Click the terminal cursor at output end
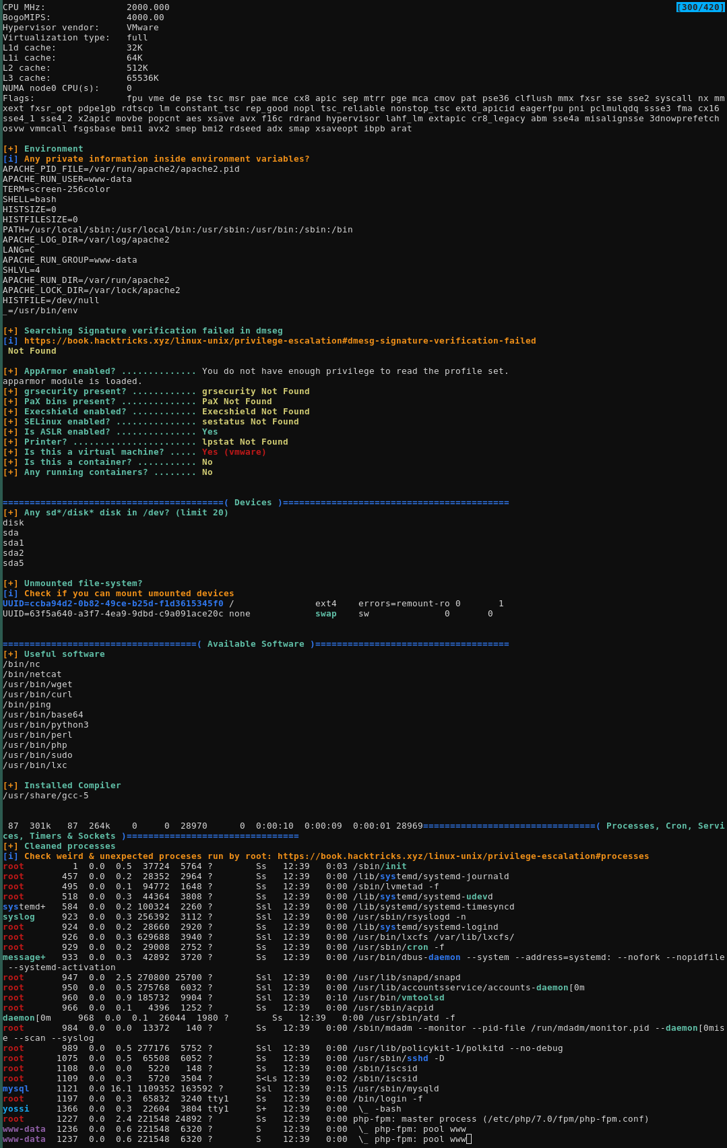The width and height of the screenshot is (727, 1148). coord(469,1139)
